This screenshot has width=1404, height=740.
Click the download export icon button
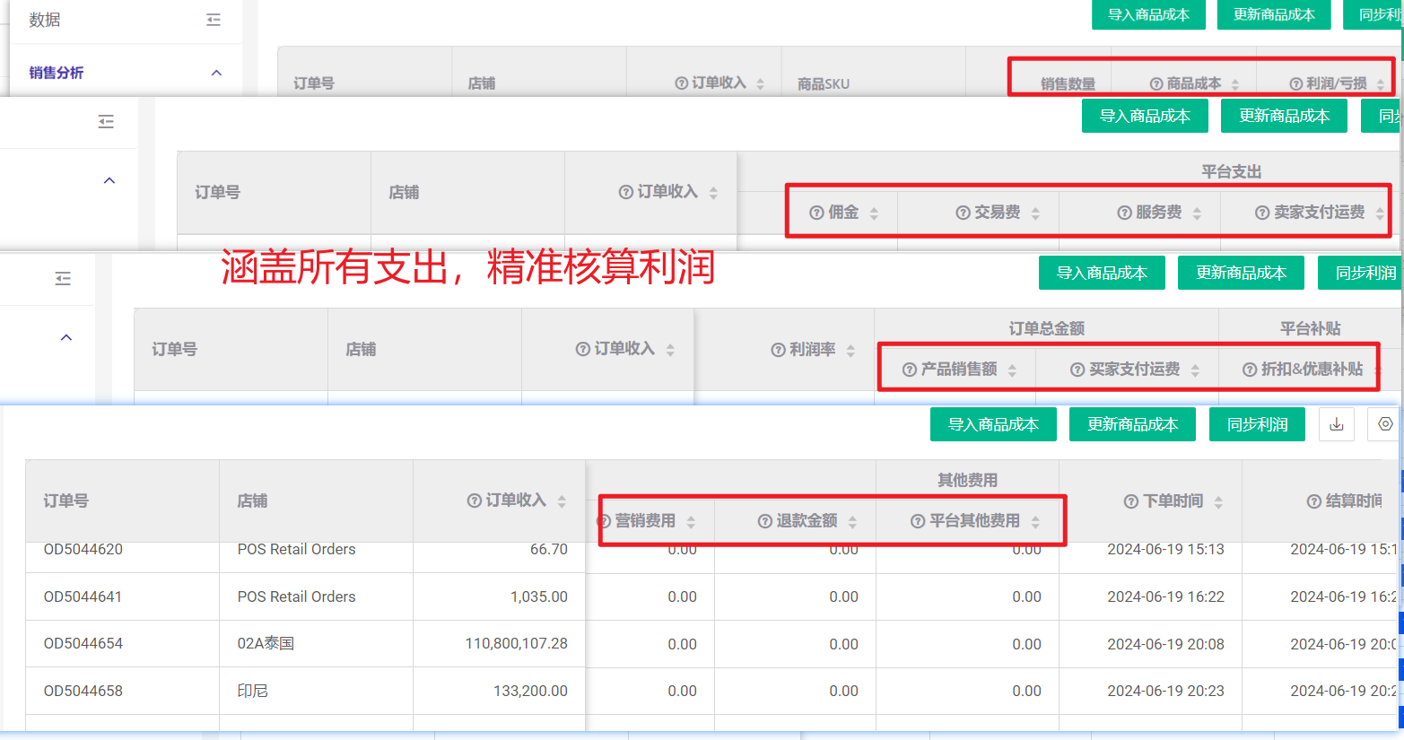click(1336, 424)
